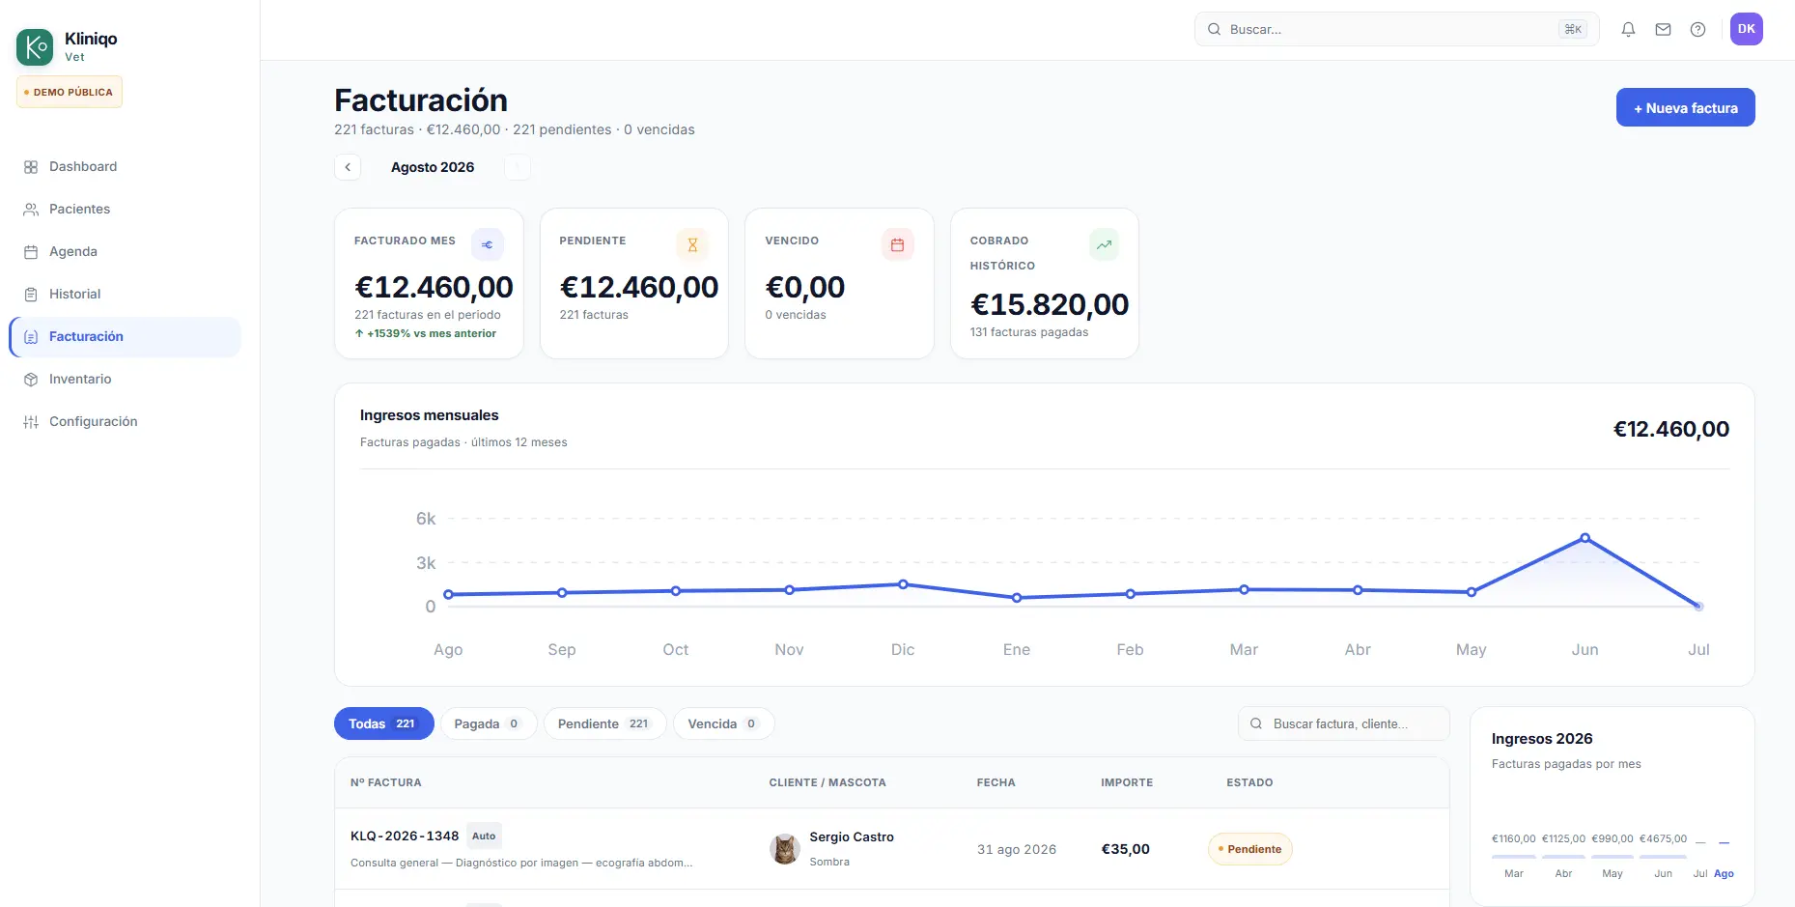The image size is (1795, 907).
Task: Select the Vencida filter tab
Action: pos(723,723)
